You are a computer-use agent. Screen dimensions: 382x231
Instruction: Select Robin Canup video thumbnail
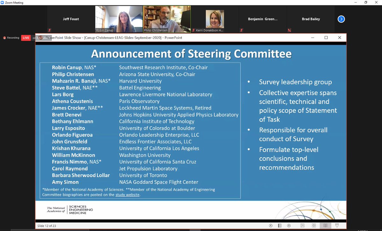point(118,19)
